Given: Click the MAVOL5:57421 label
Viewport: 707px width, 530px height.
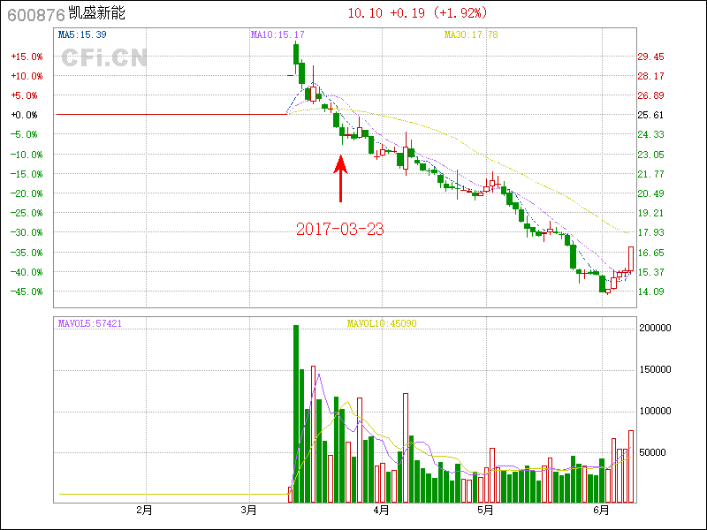Looking at the screenshot, I should coord(90,323).
